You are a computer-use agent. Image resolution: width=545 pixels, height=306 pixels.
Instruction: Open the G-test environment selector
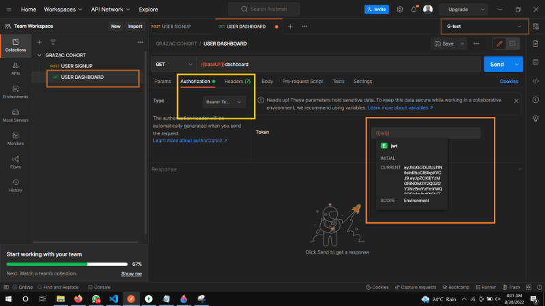tap(484, 27)
